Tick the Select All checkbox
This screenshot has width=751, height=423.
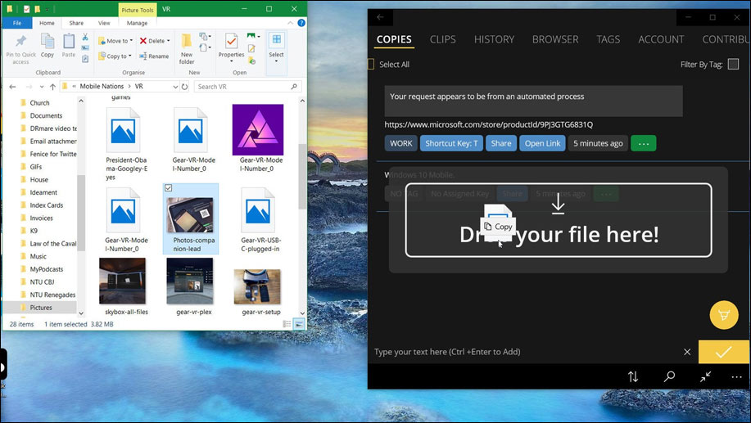point(371,64)
